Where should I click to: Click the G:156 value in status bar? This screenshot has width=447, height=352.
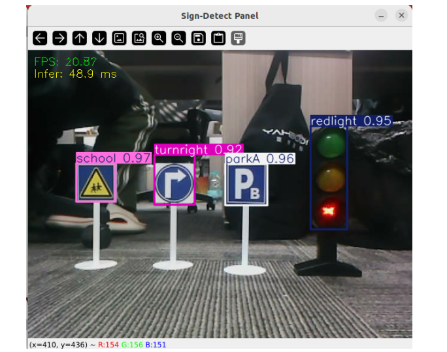tap(132, 345)
